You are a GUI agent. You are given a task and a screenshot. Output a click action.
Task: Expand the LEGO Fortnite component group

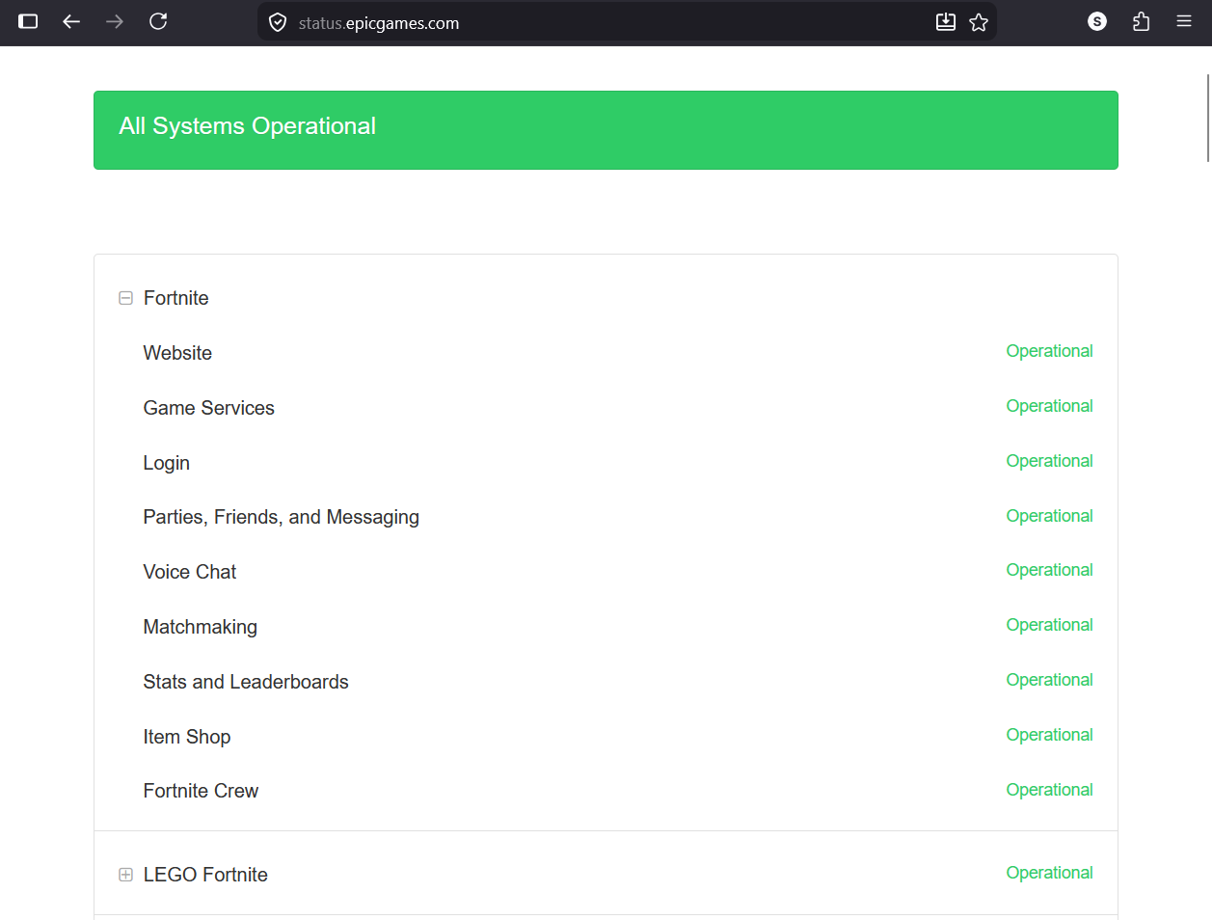pyautogui.click(x=125, y=875)
